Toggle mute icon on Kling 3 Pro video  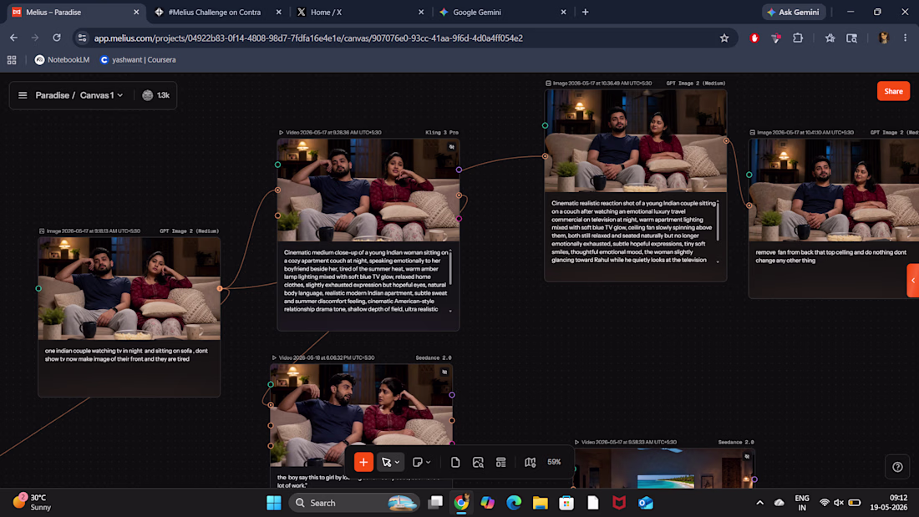(x=451, y=146)
